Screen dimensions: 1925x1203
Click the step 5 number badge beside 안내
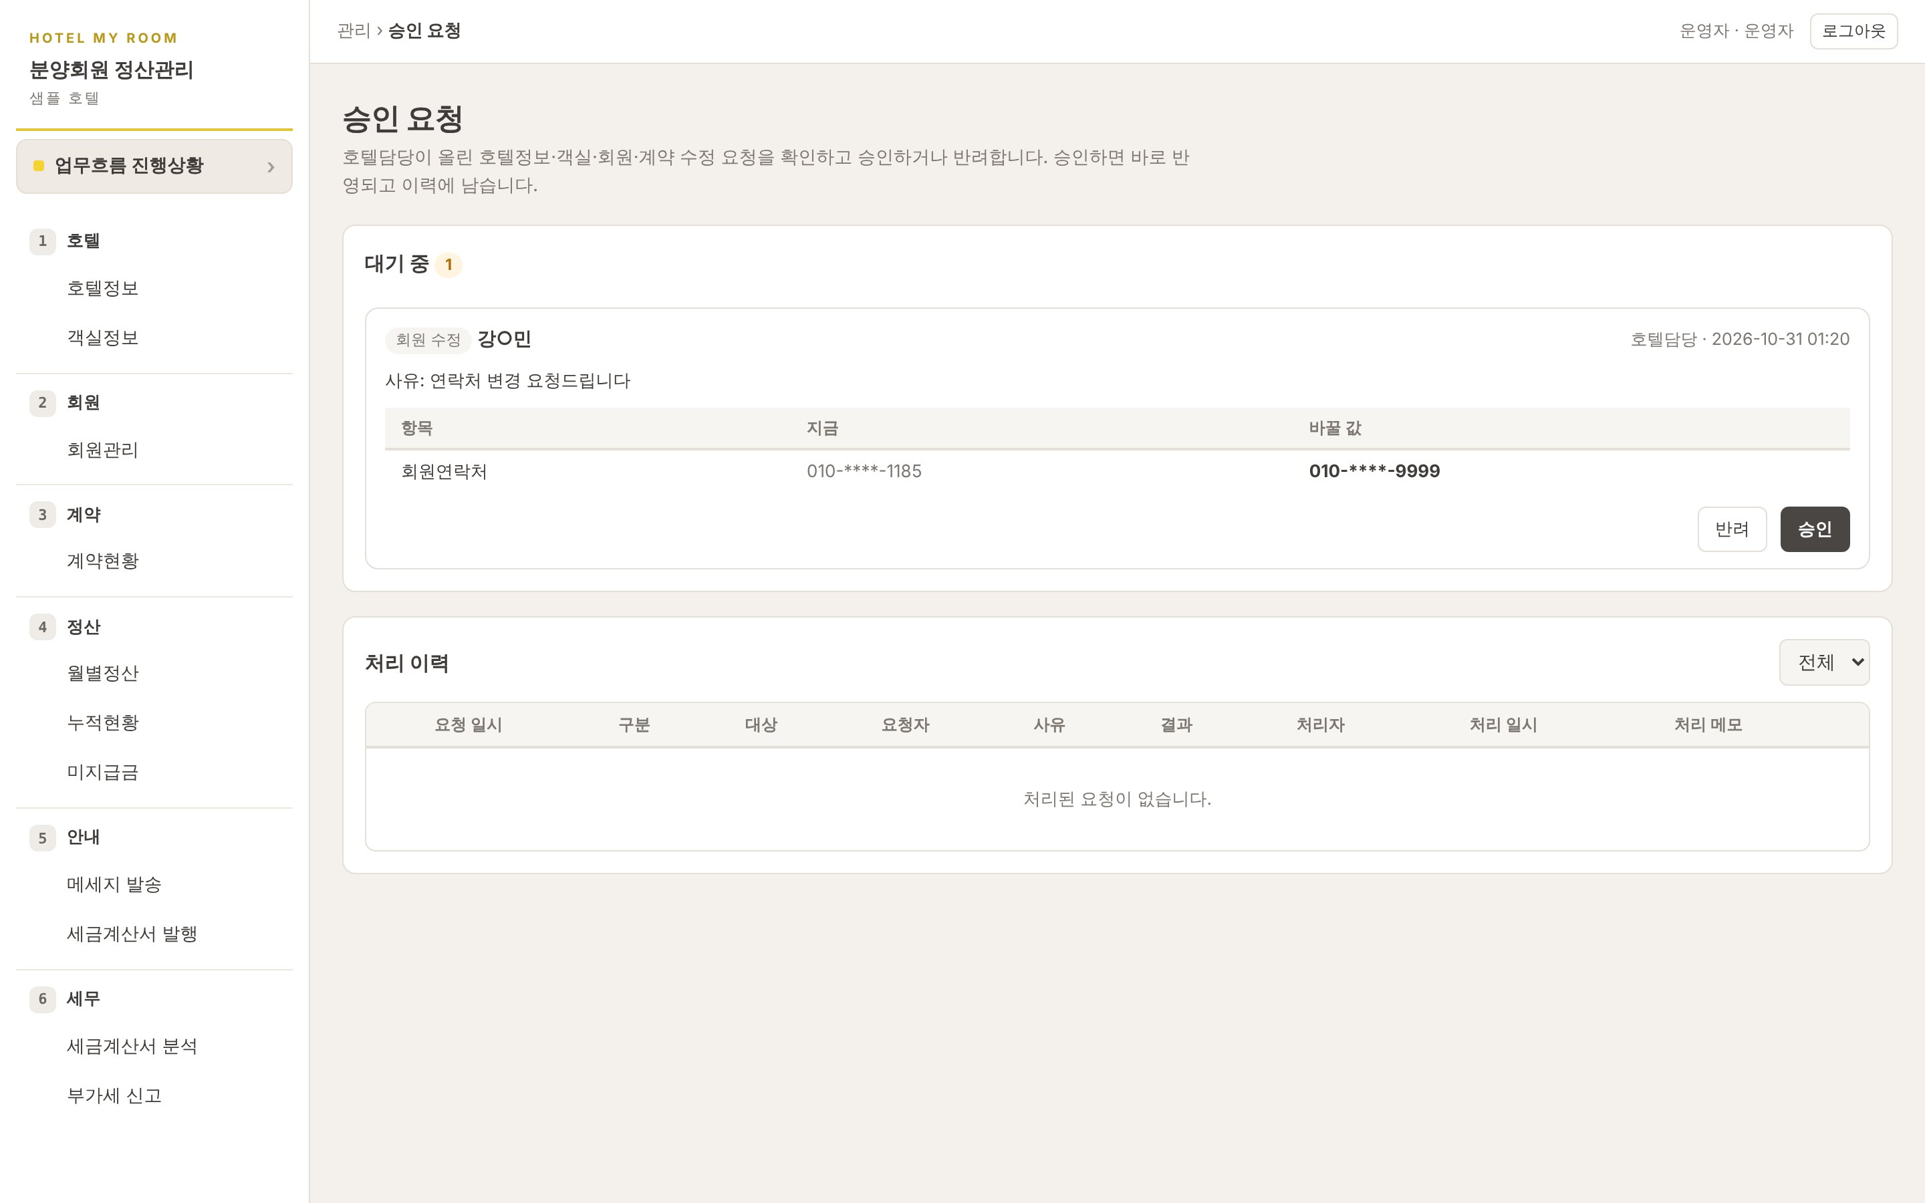43,838
